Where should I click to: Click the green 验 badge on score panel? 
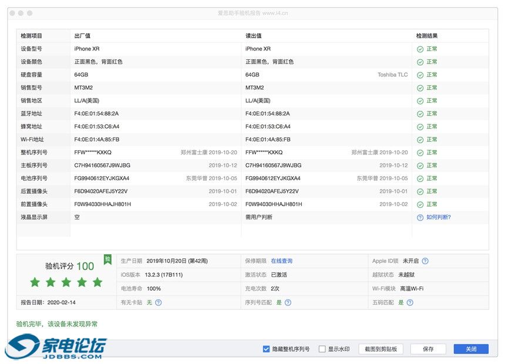pyautogui.click(x=107, y=259)
